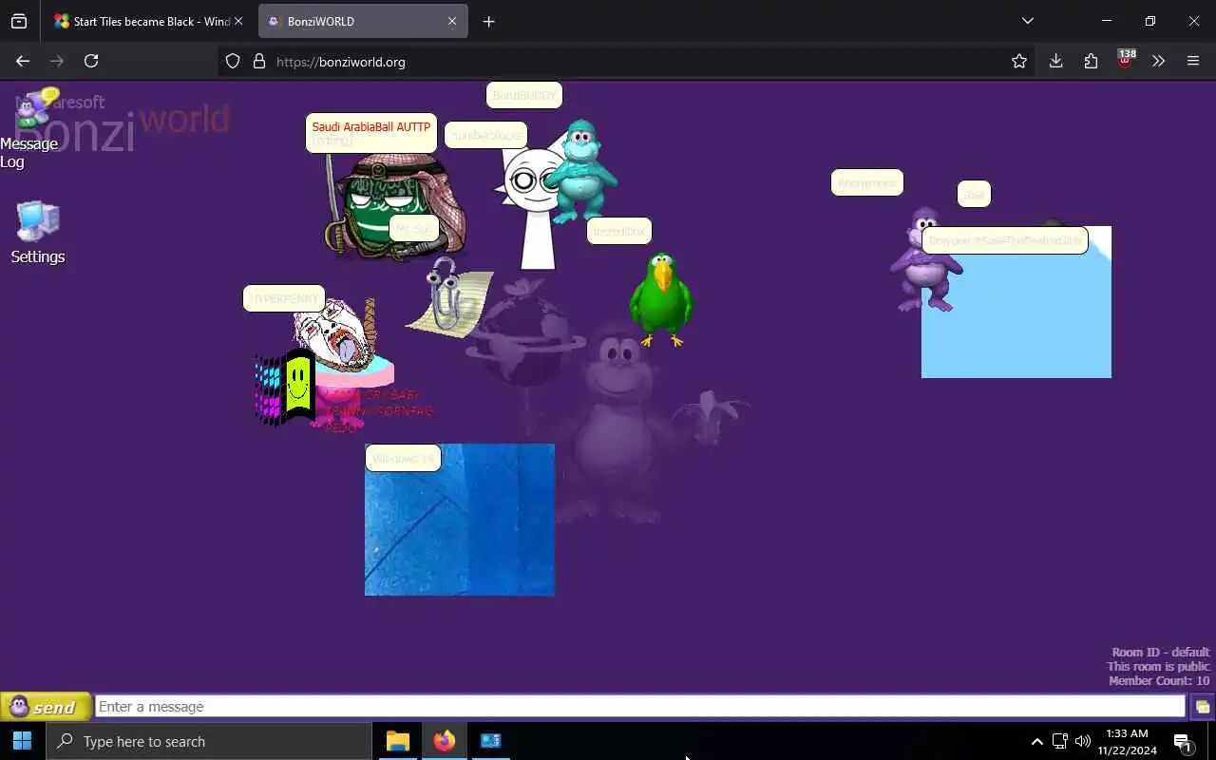The width and height of the screenshot is (1216, 760).
Task: Close the 'Start Tiles became Black' tab
Action: coord(237,21)
